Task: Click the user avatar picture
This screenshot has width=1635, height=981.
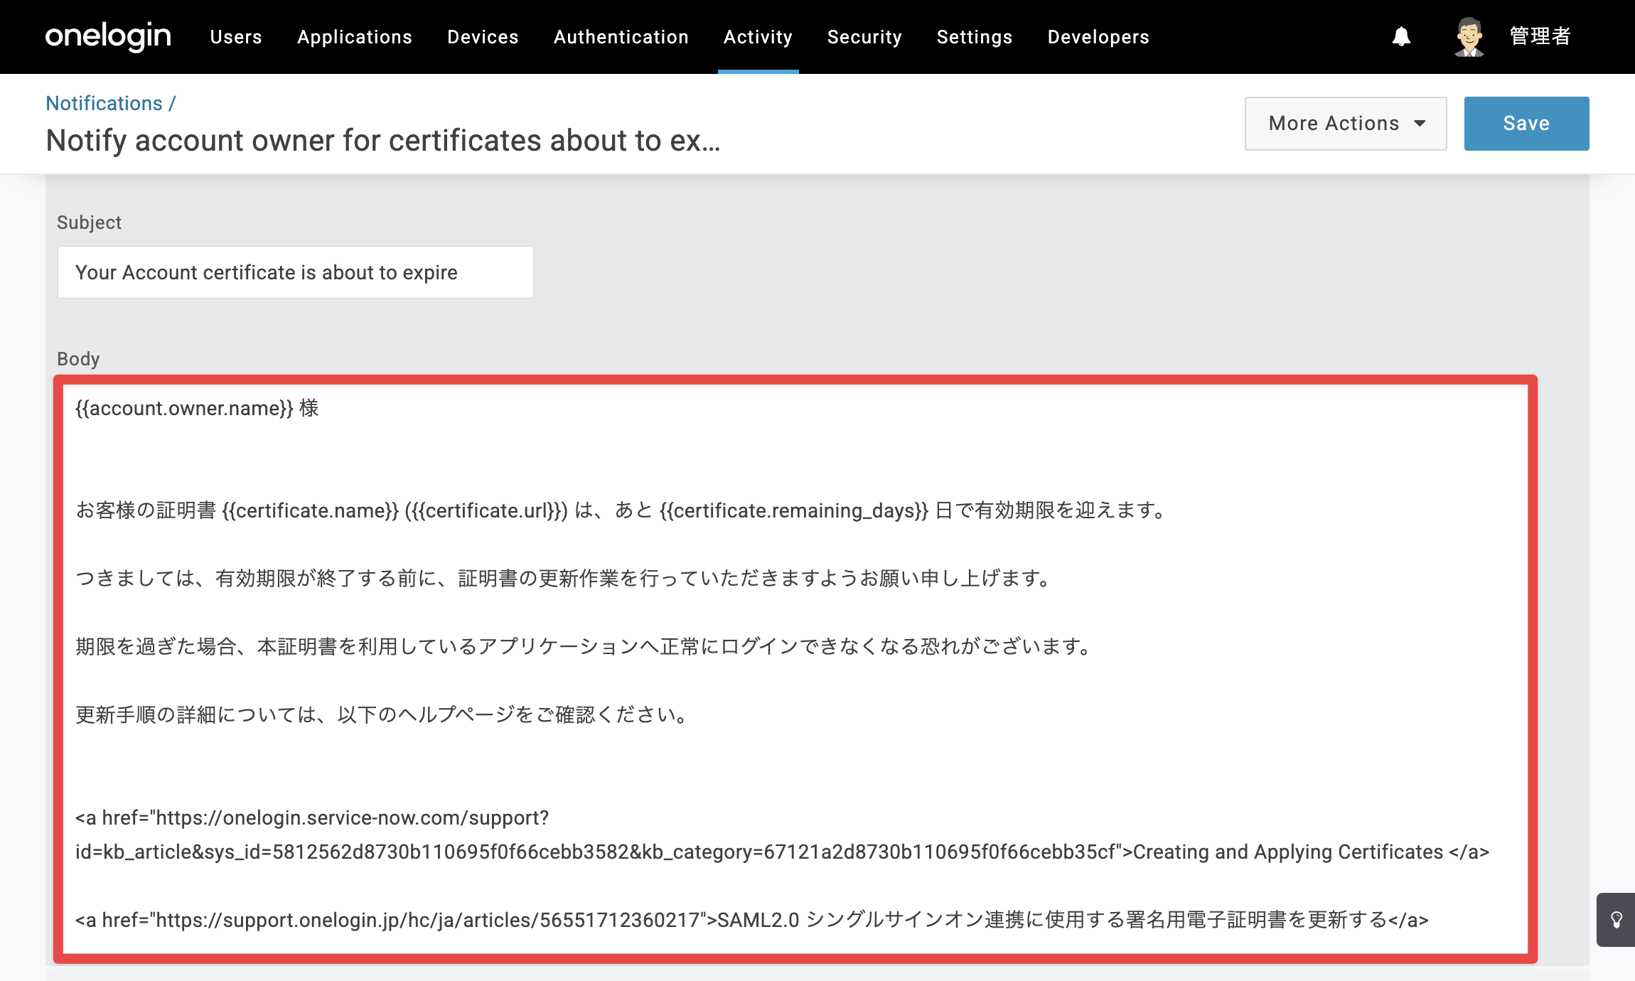Action: coord(1469,36)
